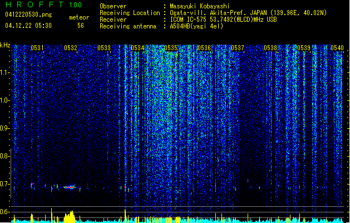Click the 'Observer' field label
This screenshot has height=223, width=350.
click(113, 6)
